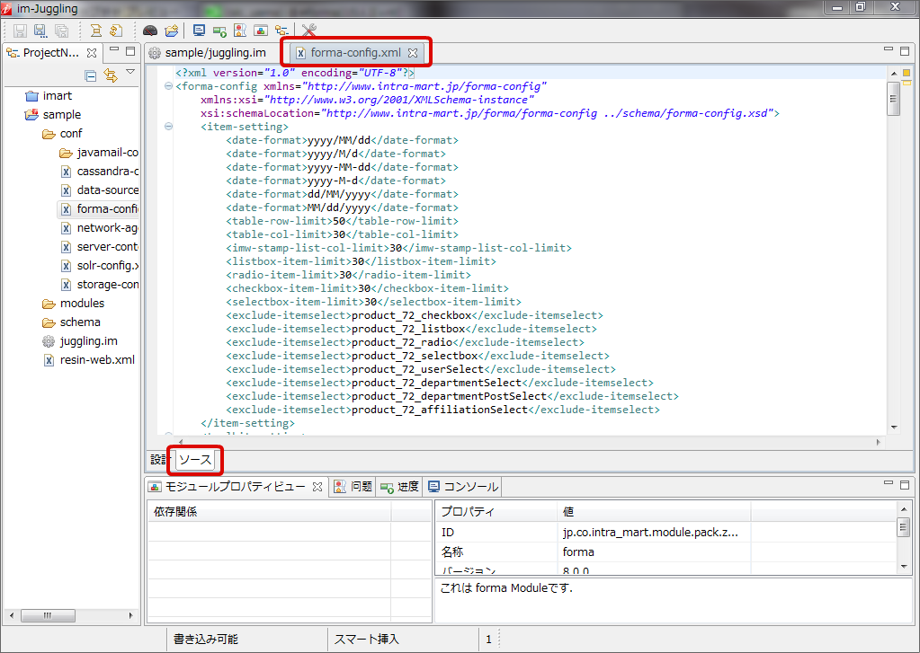The height and width of the screenshot is (653, 920).
Task: Switch to the 設計 design tab
Action: tap(158, 460)
